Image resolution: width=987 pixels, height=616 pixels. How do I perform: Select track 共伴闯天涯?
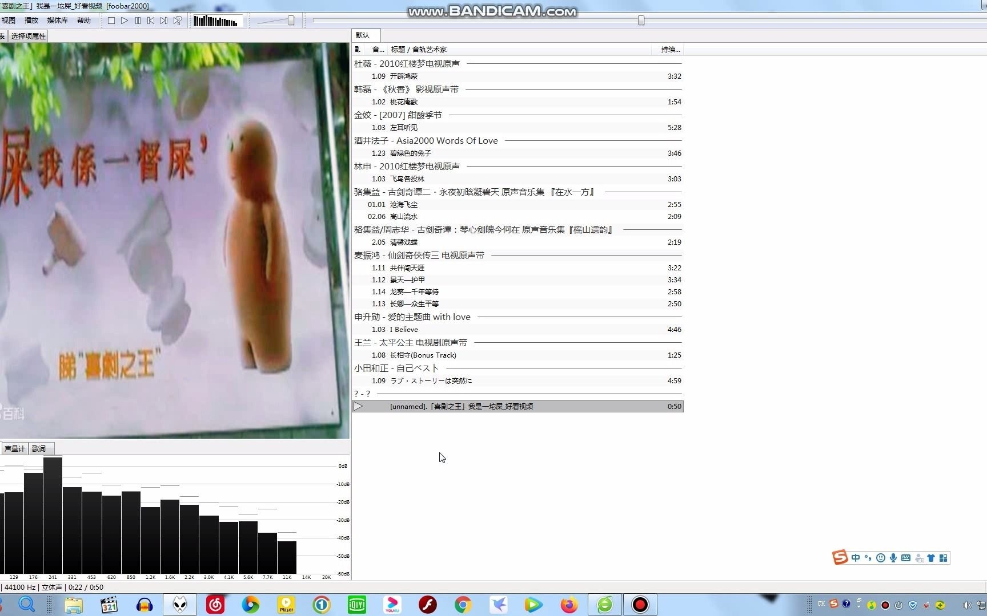pyautogui.click(x=517, y=268)
